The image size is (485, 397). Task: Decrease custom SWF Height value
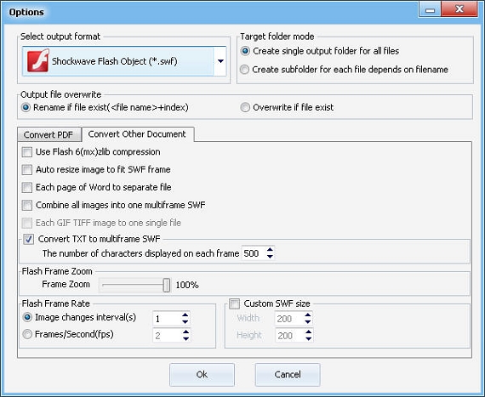[308, 339]
